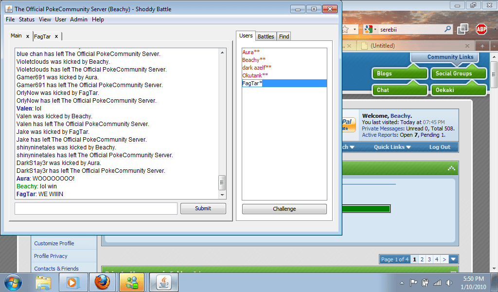Open the dropdown arrow beside the bookmark star
This screenshot has height=292, width=498.
click(355, 30)
